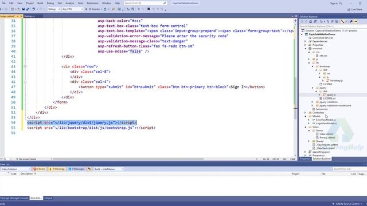The width and height of the screenshot is (367, 206).
Task: Toggle the Warnings filter in Error List
Action: (x=57, y=169)
